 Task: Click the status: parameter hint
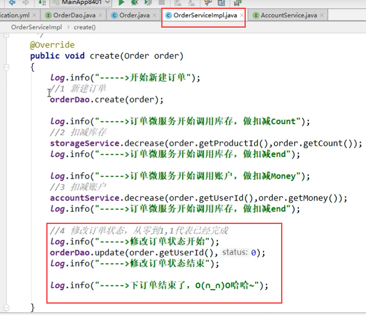(235, 252)
